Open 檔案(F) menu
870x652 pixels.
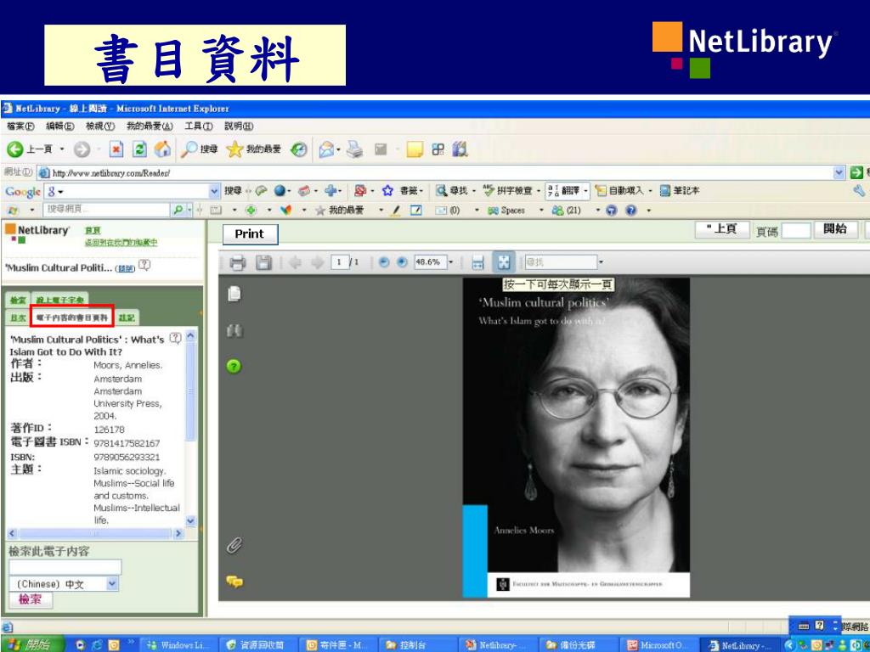(x=20, y=126)
